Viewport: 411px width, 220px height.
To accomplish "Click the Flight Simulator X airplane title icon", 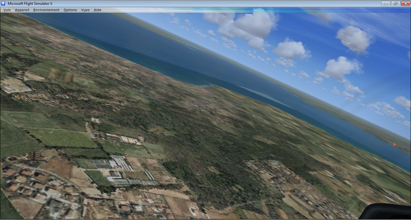I will click(3, 3).
